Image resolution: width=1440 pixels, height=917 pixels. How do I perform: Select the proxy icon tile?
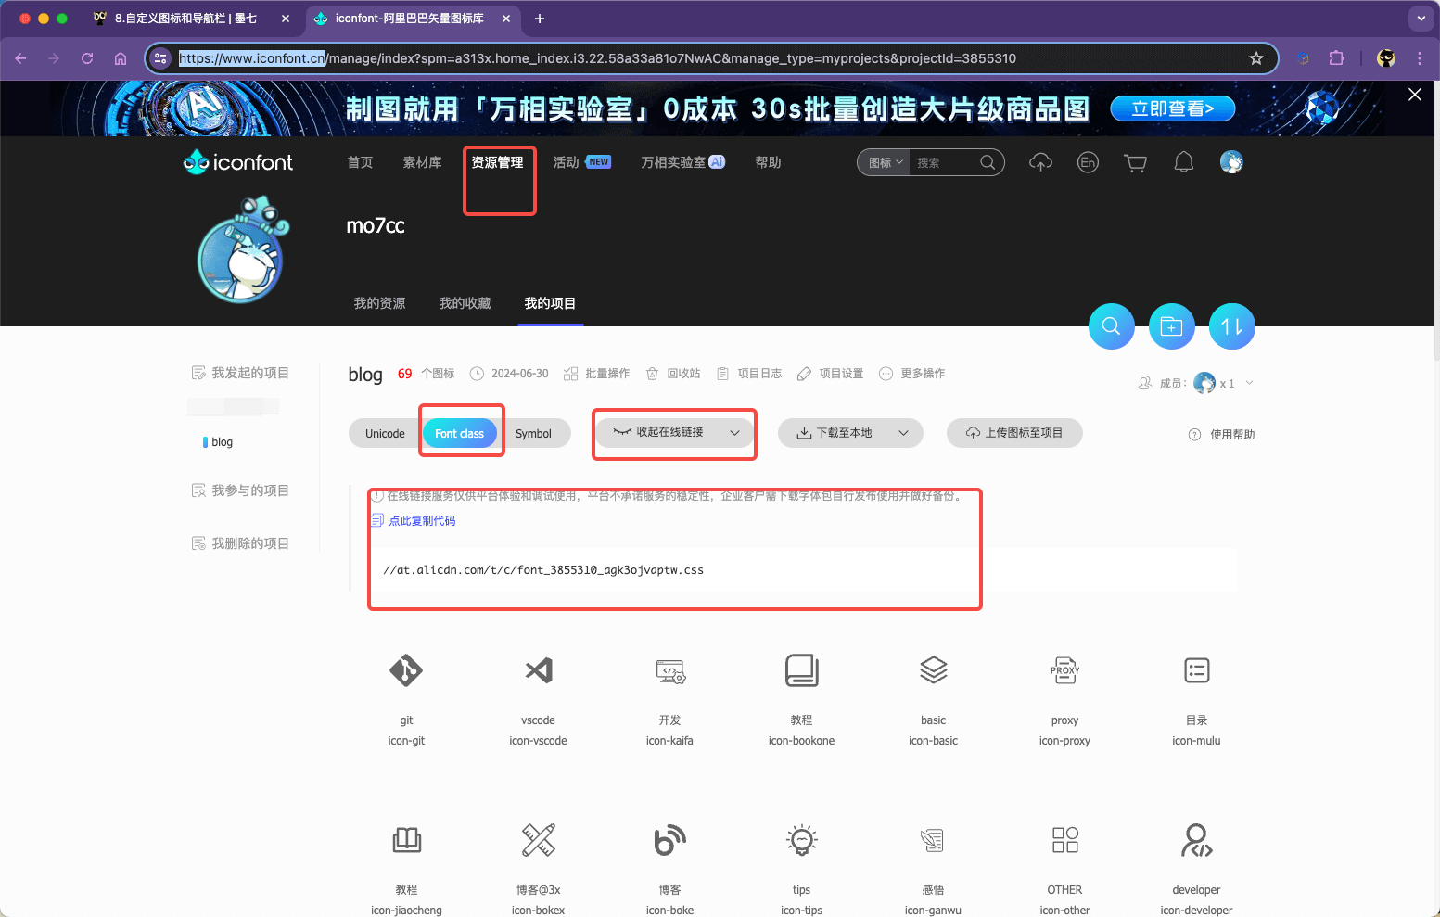point(1064,670)
